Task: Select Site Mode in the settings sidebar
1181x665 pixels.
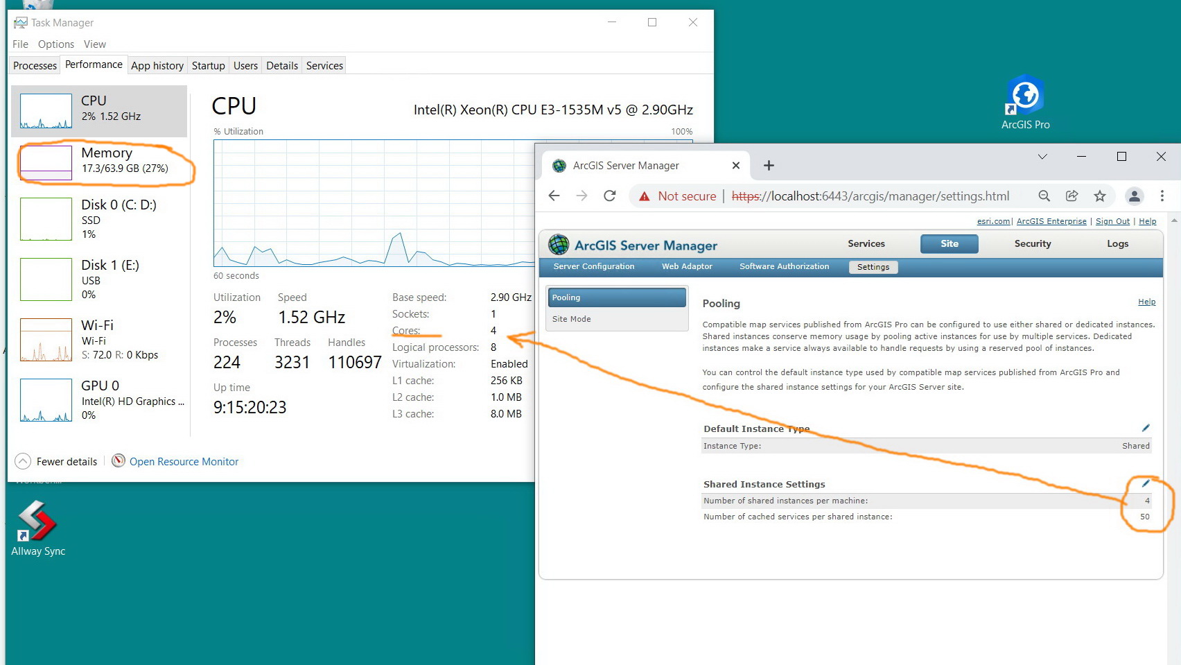Action: tap(617, 319)
